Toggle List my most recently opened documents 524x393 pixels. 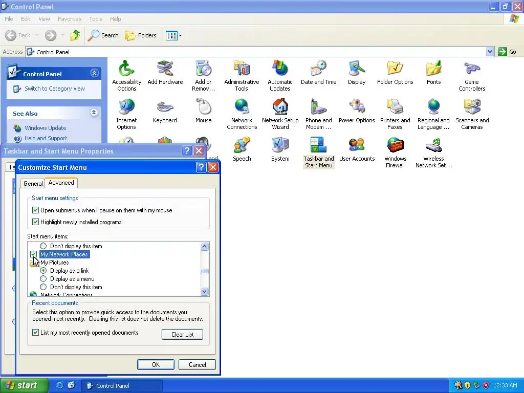pos(35,333)
